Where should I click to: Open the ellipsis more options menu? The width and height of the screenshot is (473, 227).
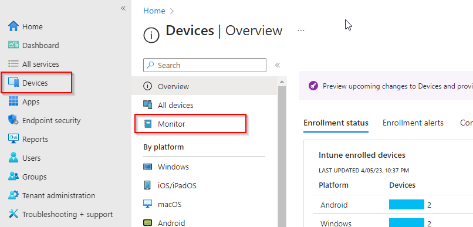300,31
